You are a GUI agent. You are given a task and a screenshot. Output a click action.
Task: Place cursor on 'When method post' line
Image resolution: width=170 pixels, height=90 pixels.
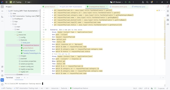coord(59,39)
